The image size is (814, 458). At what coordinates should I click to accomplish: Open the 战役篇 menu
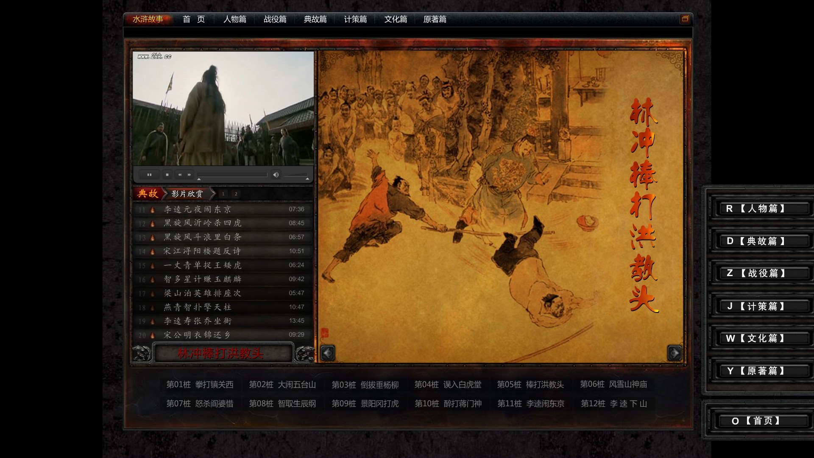point(275,19)
